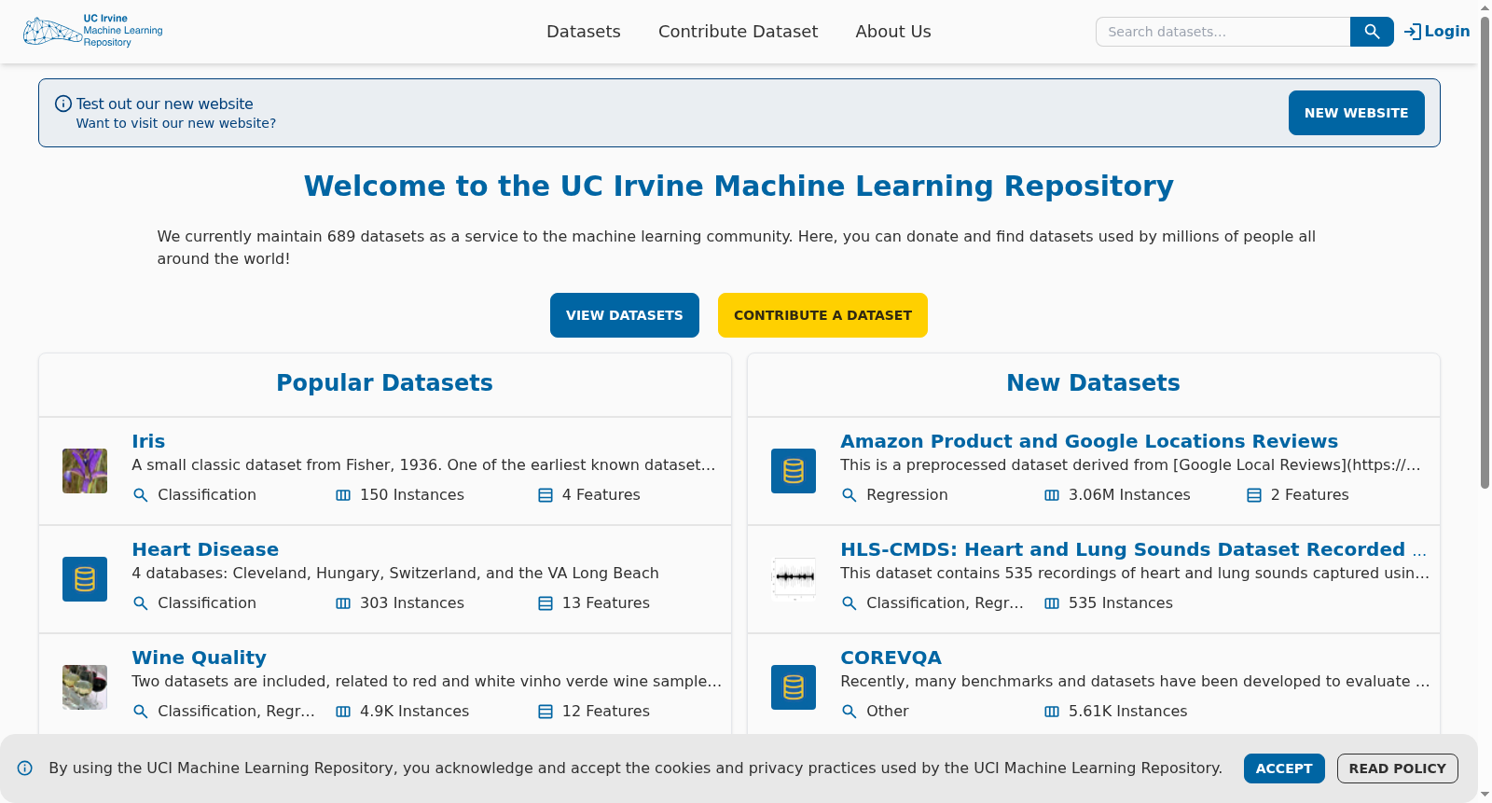Open the Iris flower thumbnail
Screen dimensions: 1492x803
(85, 471)
